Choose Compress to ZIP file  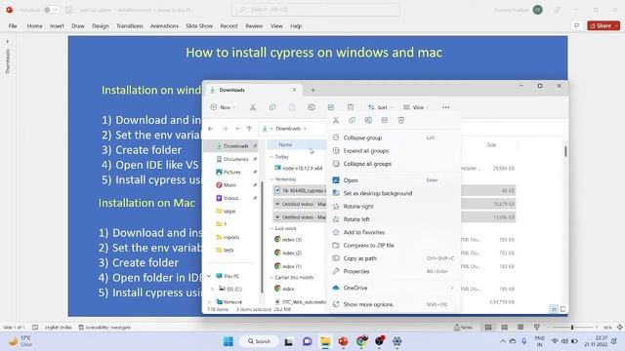(x=393, y=245)
